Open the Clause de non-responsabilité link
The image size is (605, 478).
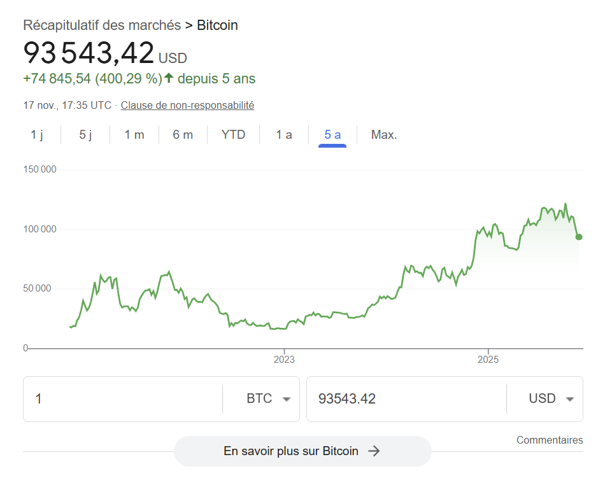click(x=187, y=106)
